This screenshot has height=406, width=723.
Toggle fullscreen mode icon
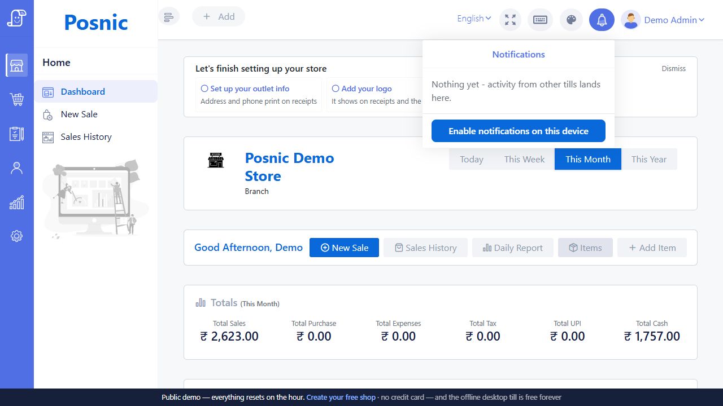coord(511,20)
